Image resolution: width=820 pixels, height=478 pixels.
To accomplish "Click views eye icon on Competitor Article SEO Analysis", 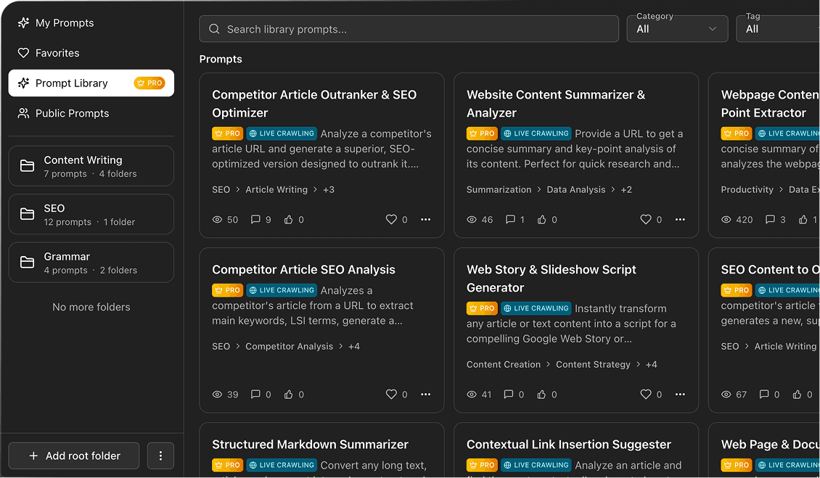I will [x=217, y=395].
